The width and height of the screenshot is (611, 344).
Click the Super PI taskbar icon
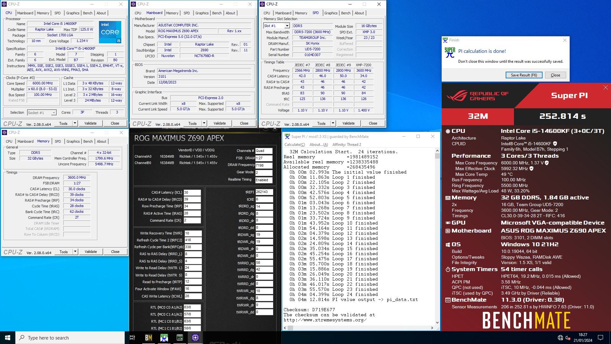(164, 338)
